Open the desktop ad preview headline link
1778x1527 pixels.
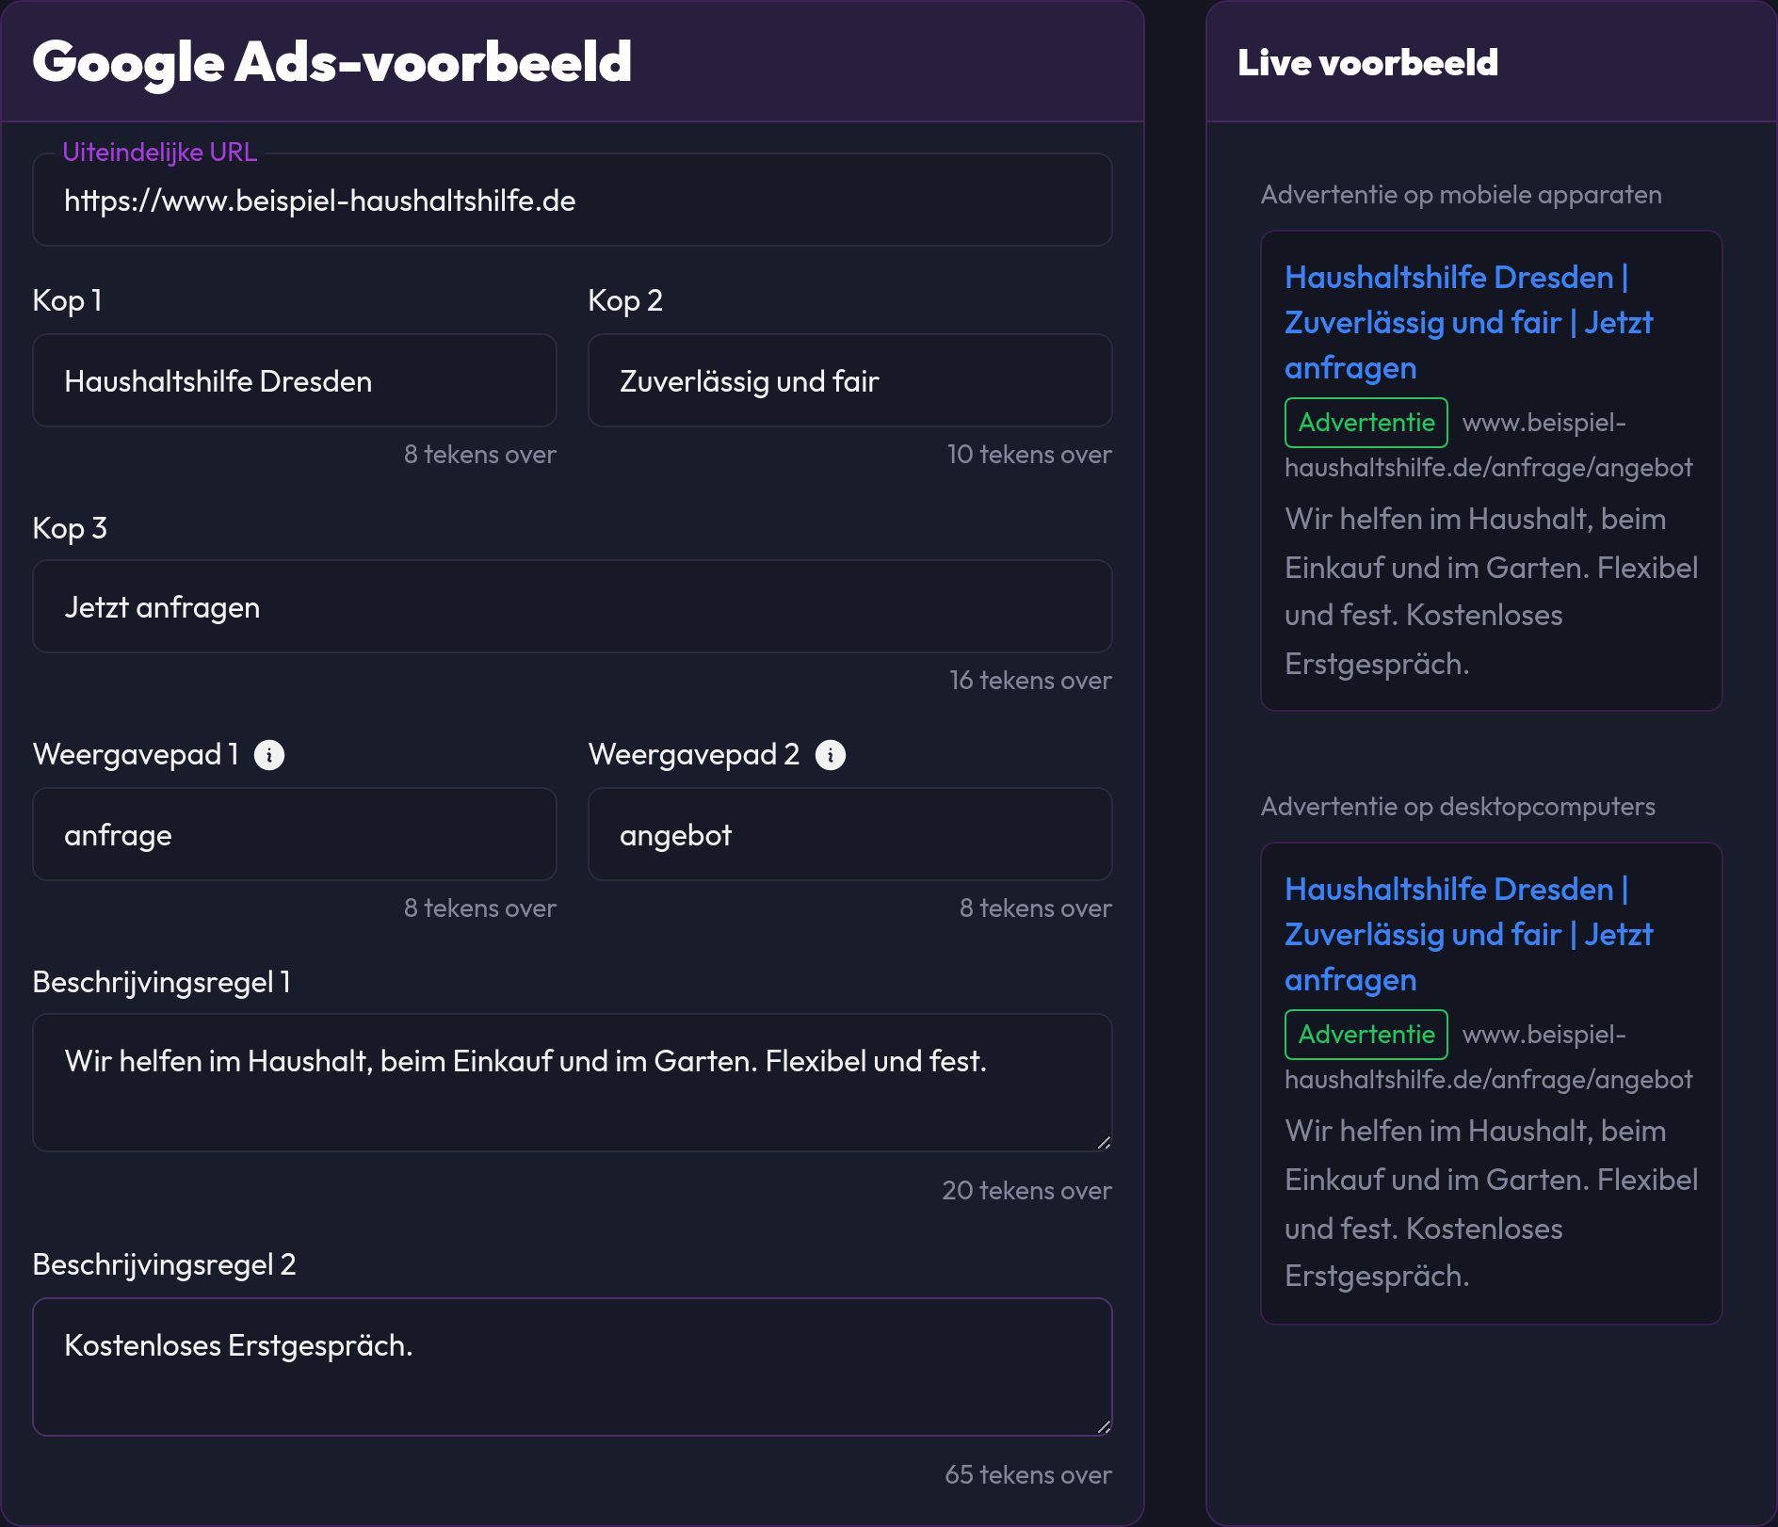(1469, 935)
